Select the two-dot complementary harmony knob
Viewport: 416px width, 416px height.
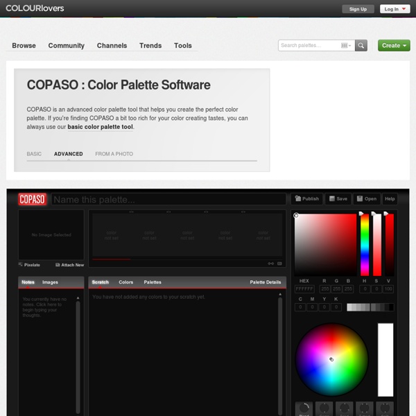click(x=324, y=409)
